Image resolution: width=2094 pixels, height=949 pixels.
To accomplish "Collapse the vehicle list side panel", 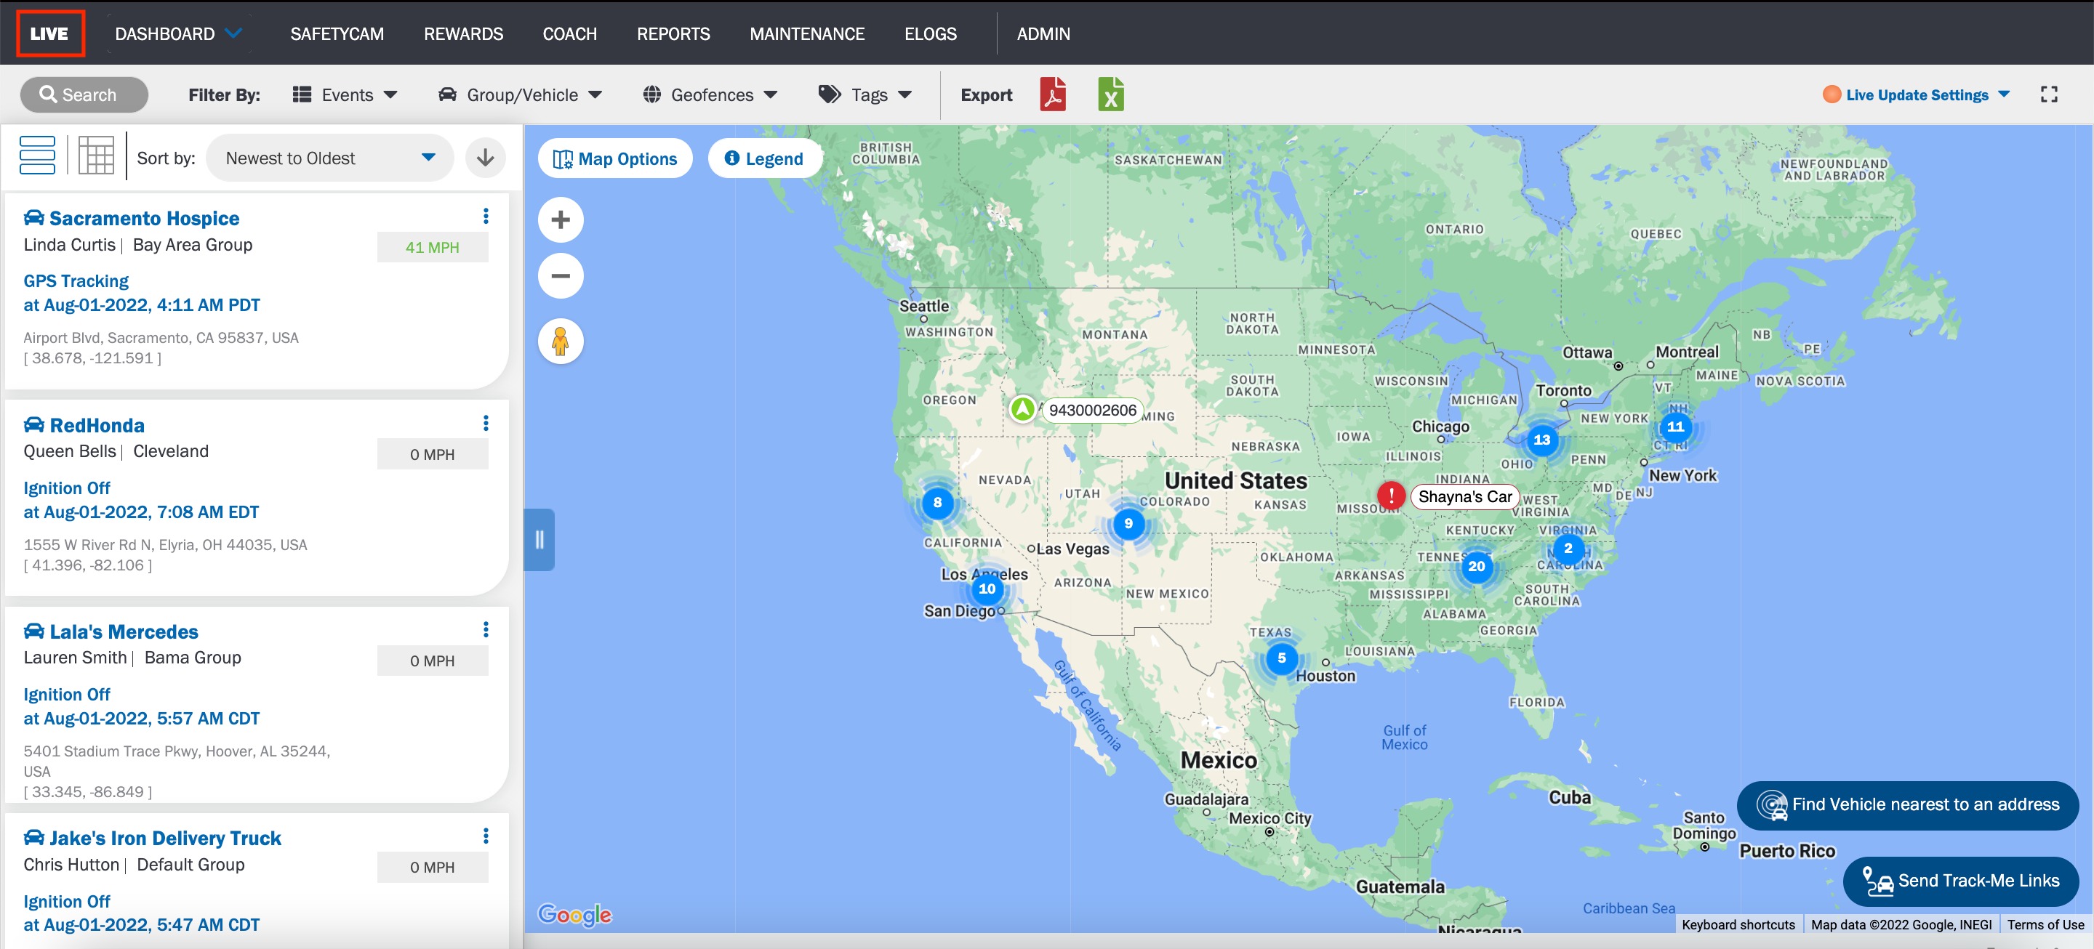I will pyautogui.click(x=539, y=539).
